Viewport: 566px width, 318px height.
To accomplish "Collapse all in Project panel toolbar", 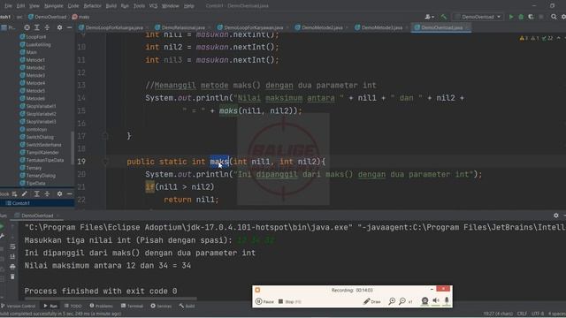I will [x=47, y=27].
